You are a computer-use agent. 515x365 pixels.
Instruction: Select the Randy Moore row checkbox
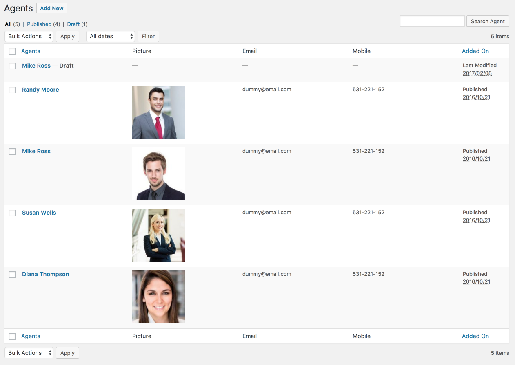pos(12,90)
